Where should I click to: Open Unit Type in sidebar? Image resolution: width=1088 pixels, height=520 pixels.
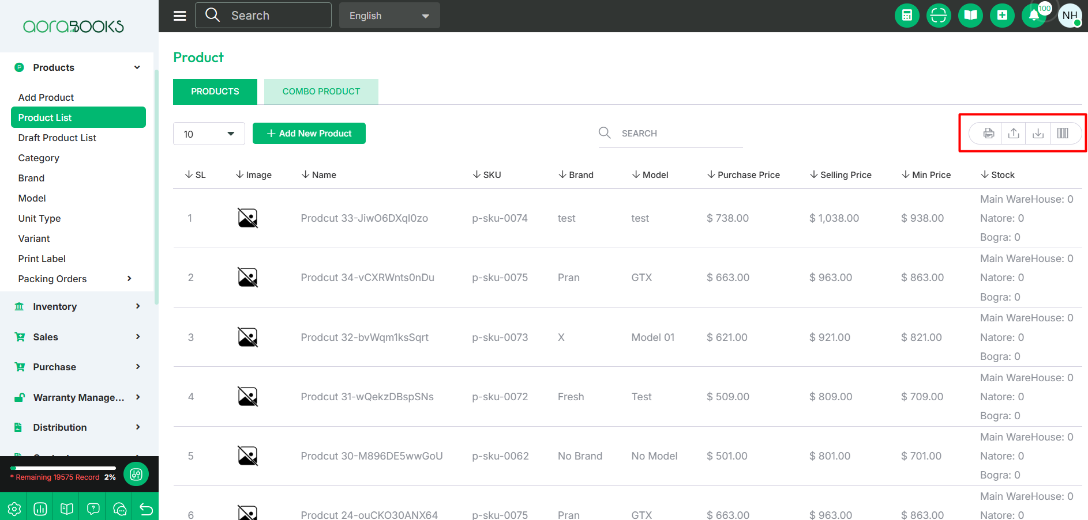point(39,218)
